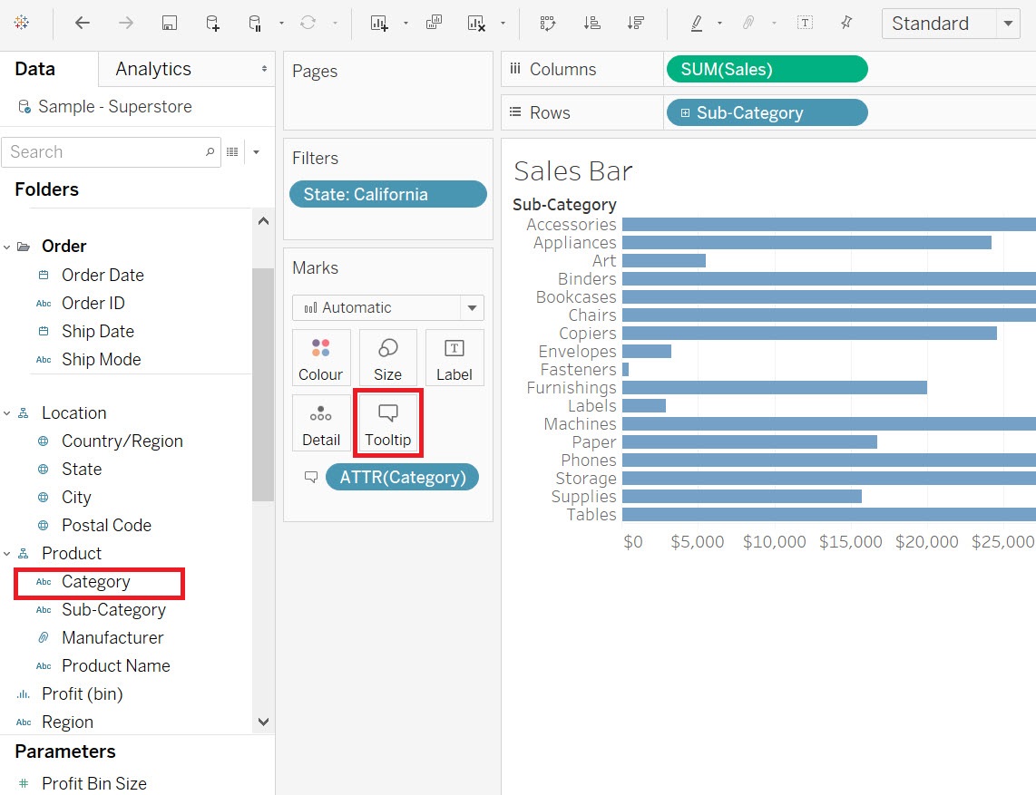Collapse the Order folder
The width and height of the screenshot is (1036, 795).
tap(6, 247)
